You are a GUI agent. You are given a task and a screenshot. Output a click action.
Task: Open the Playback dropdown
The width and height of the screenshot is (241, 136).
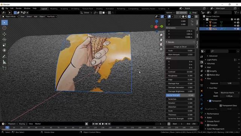coord(12,124)
